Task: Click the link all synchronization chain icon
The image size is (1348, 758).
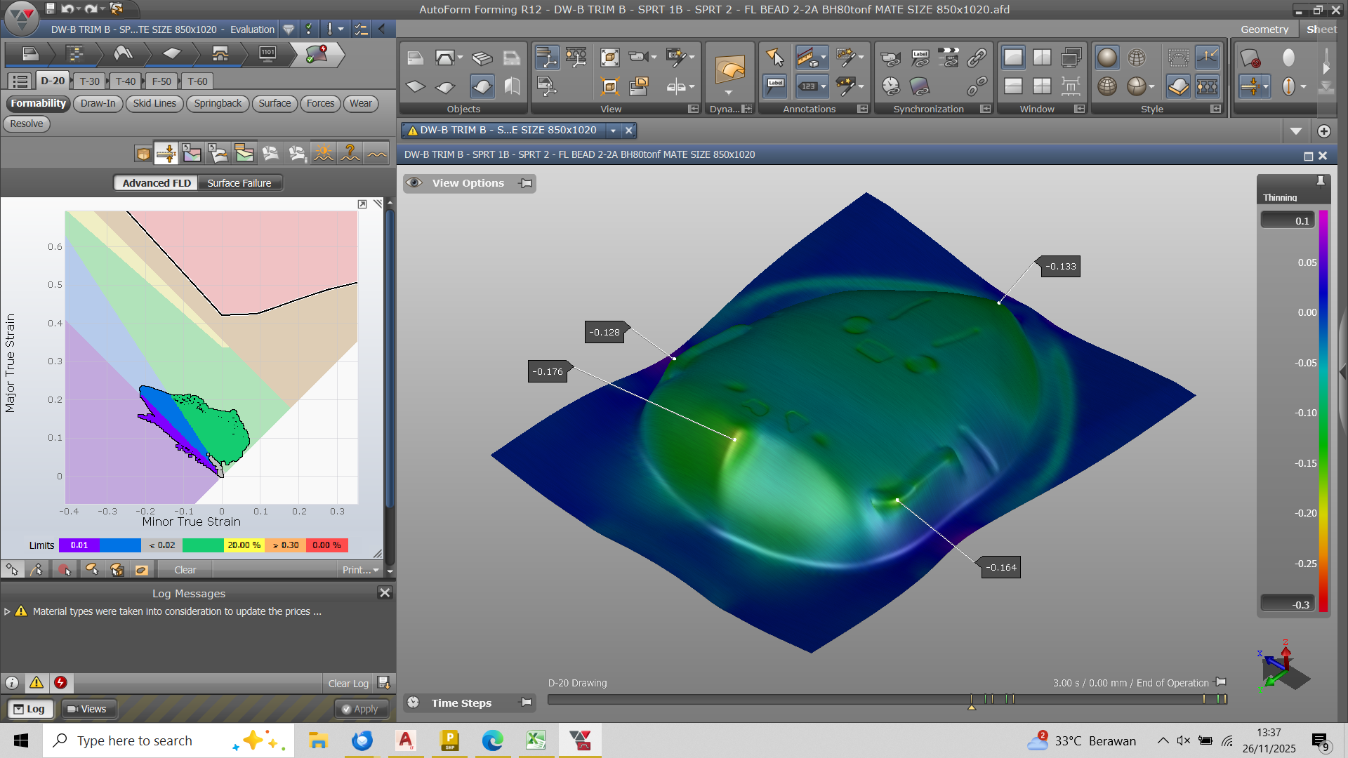Action: point(977,58)
